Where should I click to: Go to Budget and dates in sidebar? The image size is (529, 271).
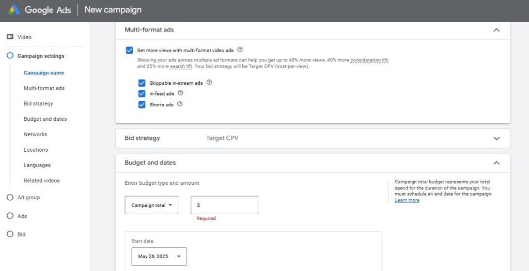click(x=45, y=119)
